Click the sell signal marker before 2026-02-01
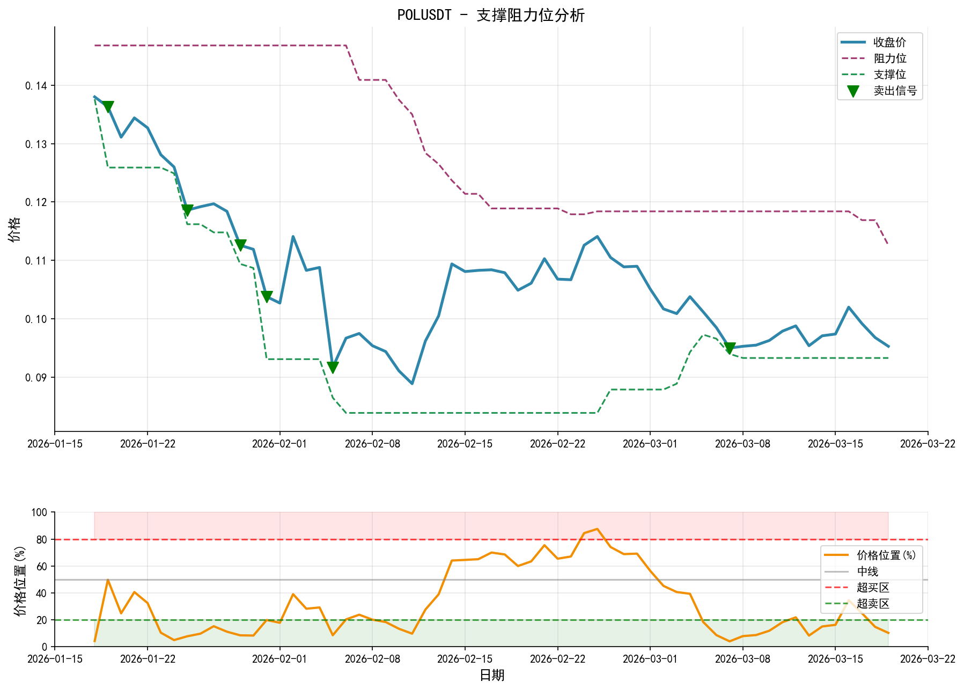This screenshot has height=689, width=964. (x=267, y=295)
